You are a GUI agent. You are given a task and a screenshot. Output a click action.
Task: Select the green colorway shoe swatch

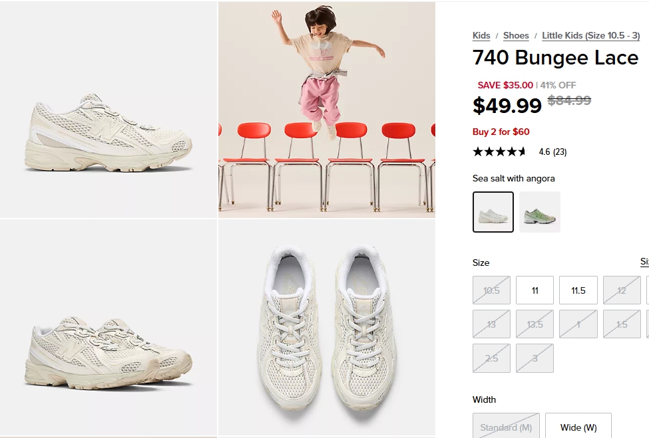click(540, 212)
